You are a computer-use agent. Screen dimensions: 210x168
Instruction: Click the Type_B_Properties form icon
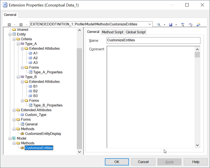coord(31,105)
